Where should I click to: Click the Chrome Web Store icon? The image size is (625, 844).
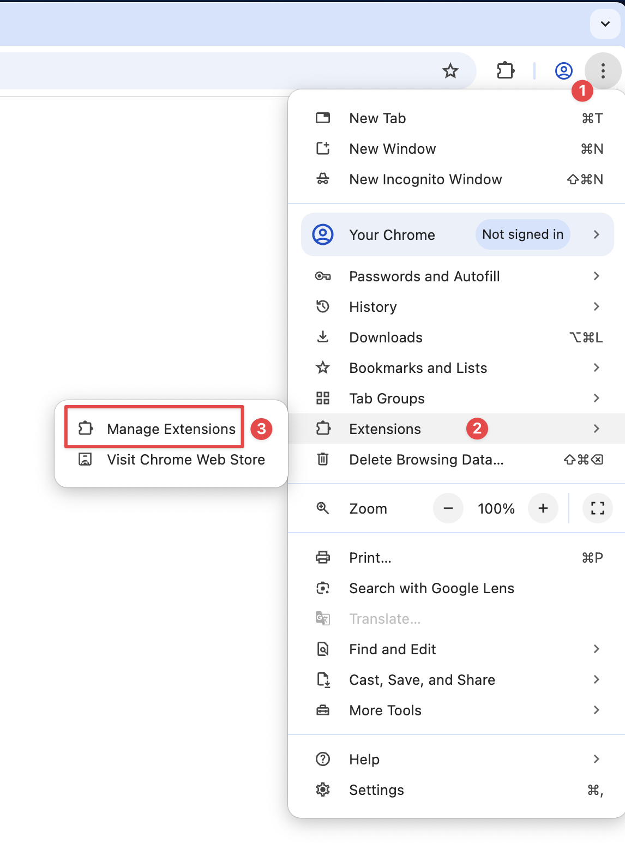click(86, 460)
